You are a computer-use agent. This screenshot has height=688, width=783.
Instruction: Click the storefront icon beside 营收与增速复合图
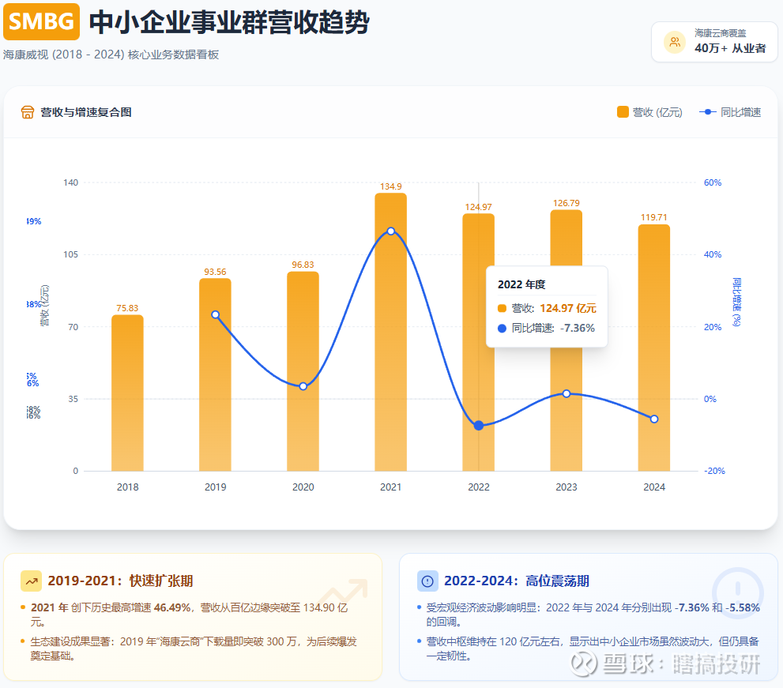click(28, 112)
